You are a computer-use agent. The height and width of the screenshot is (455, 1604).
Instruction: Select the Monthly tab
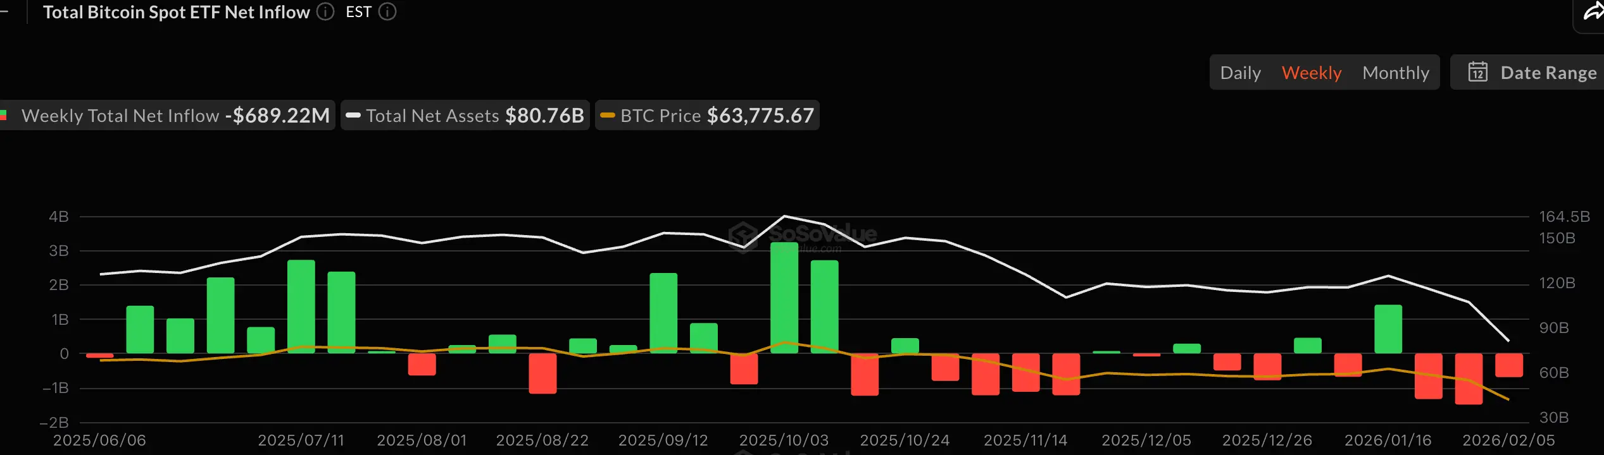pyautogui.click(x=1395, y=73)
